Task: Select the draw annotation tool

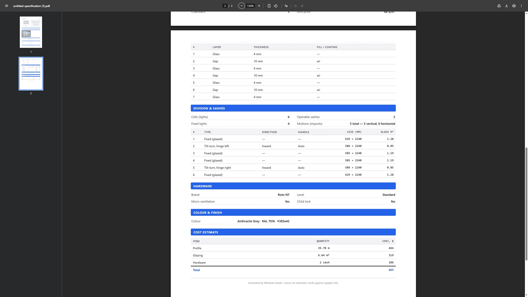Action: pyautogui.click(x=286, y=6)
